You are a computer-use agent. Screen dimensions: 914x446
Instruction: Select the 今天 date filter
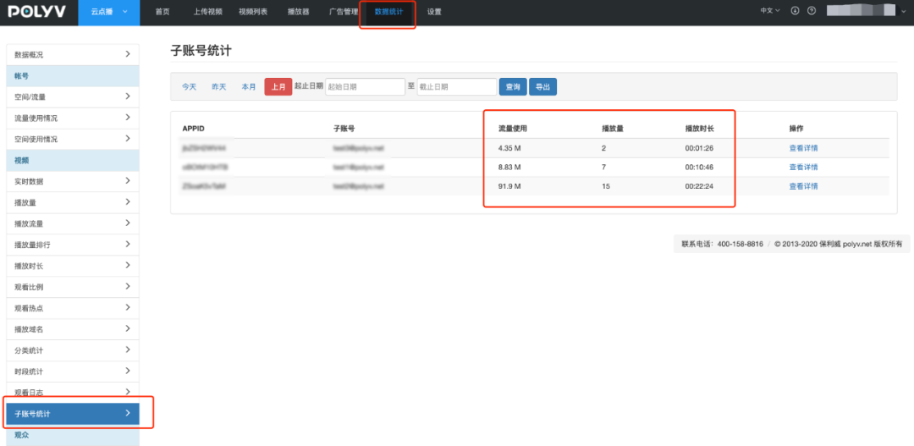coord(190,86)
